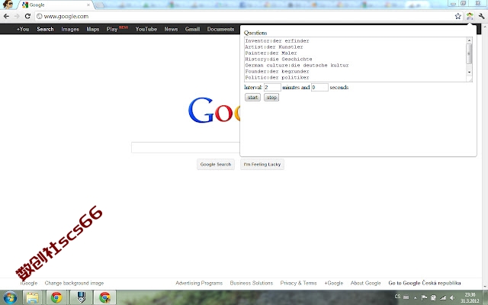Open the Chrome wrench menu
This screenshot has height=305, width=488.
pos(481,16)
